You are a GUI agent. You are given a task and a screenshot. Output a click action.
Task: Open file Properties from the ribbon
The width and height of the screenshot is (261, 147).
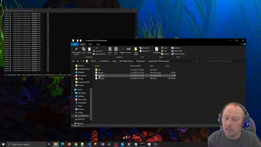coord(157,51)
